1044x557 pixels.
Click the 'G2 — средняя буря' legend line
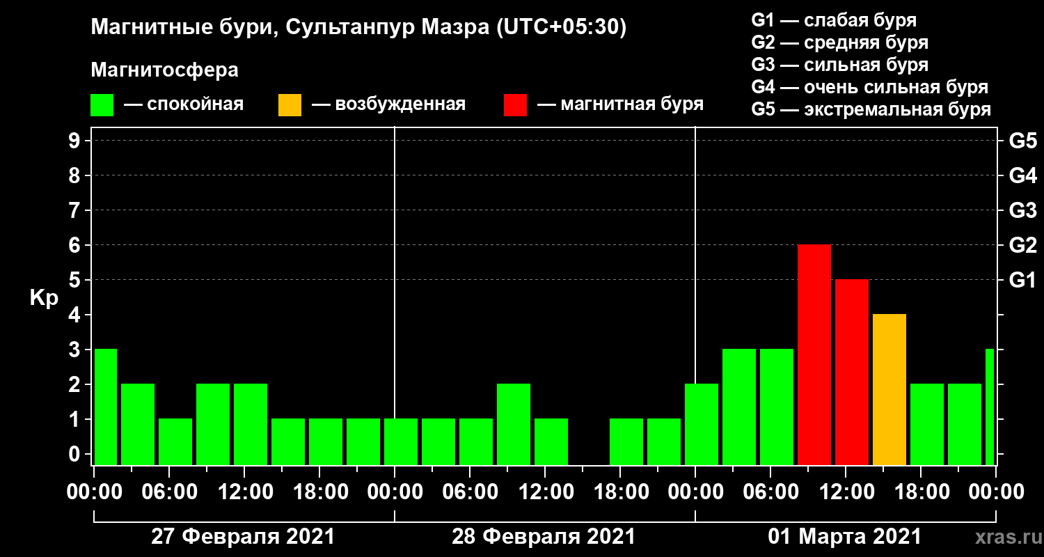(x=839, y=42)
